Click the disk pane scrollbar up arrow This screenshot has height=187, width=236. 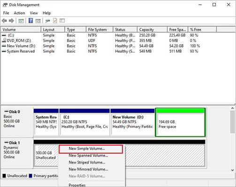click(x=232, y=108)
